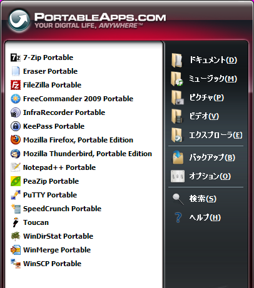Viewport: 254px width, 288px height.
Task: Click the FileZilla Portable red icon
Action: point(16,85)
